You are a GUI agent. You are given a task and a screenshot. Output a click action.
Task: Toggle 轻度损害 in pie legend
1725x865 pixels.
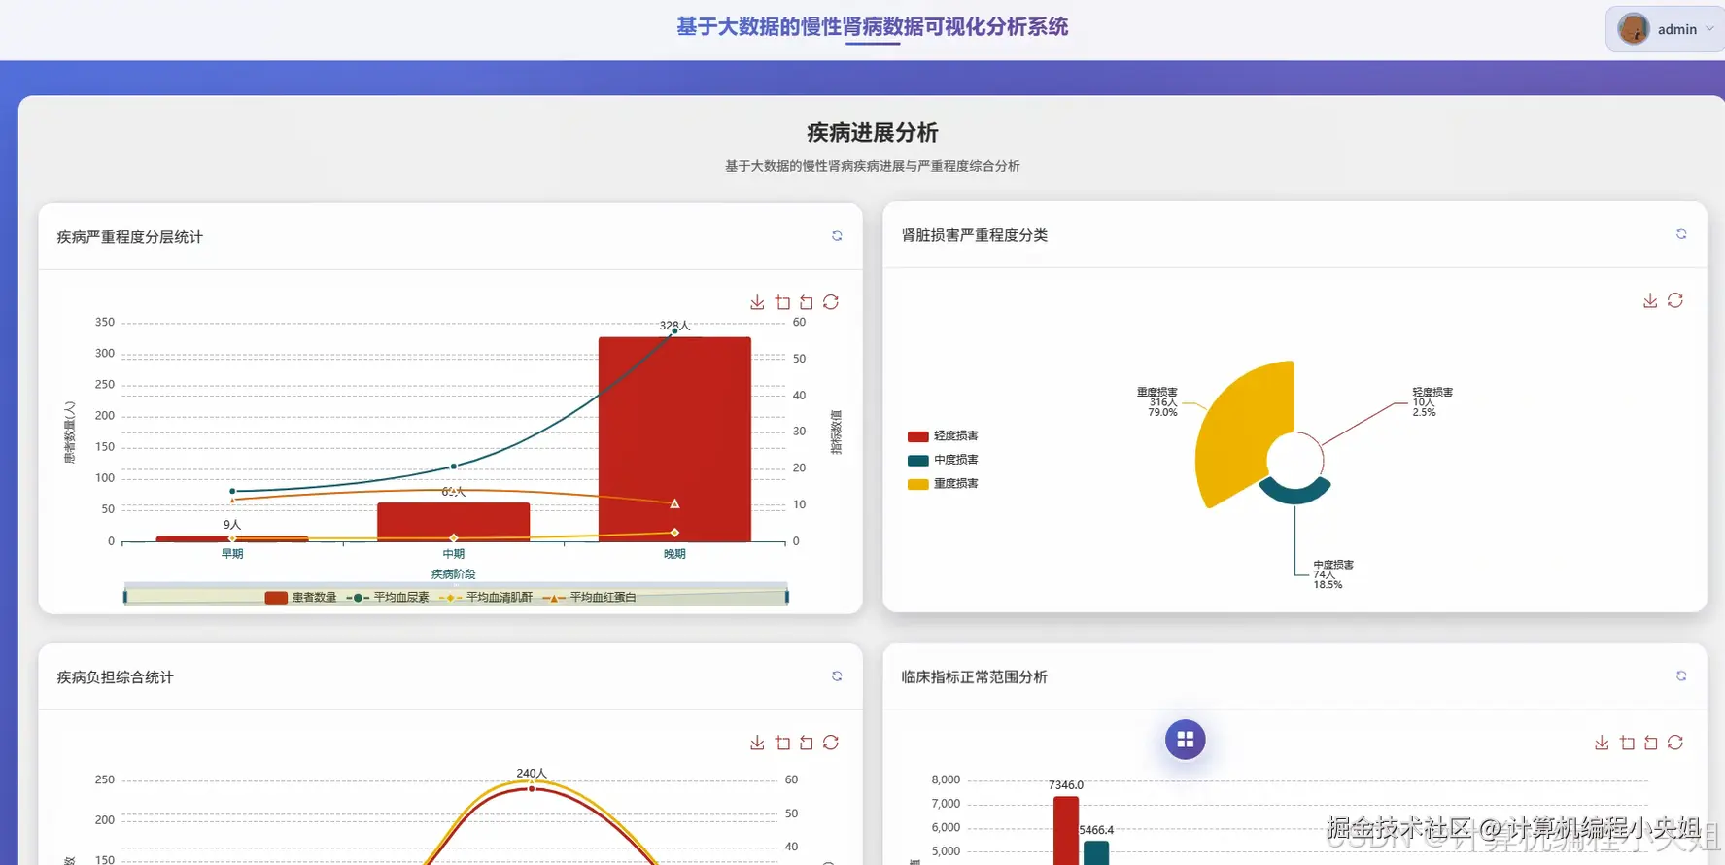943,436
